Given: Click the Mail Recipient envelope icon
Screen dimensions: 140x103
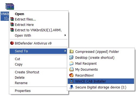Looking at the screenshot, I should pos(71,63).
